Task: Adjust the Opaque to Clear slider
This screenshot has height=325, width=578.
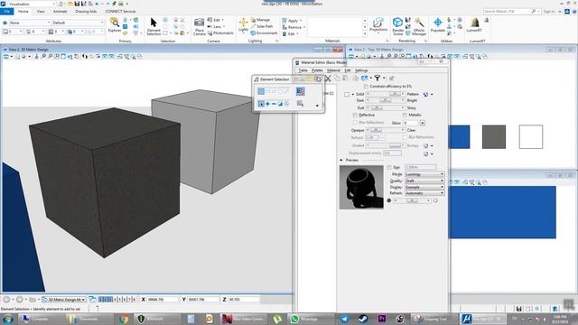Action: click(386, 130)
